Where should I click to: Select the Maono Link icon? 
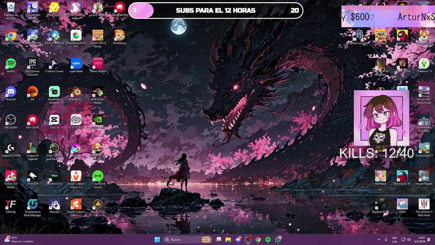[98, 204]
